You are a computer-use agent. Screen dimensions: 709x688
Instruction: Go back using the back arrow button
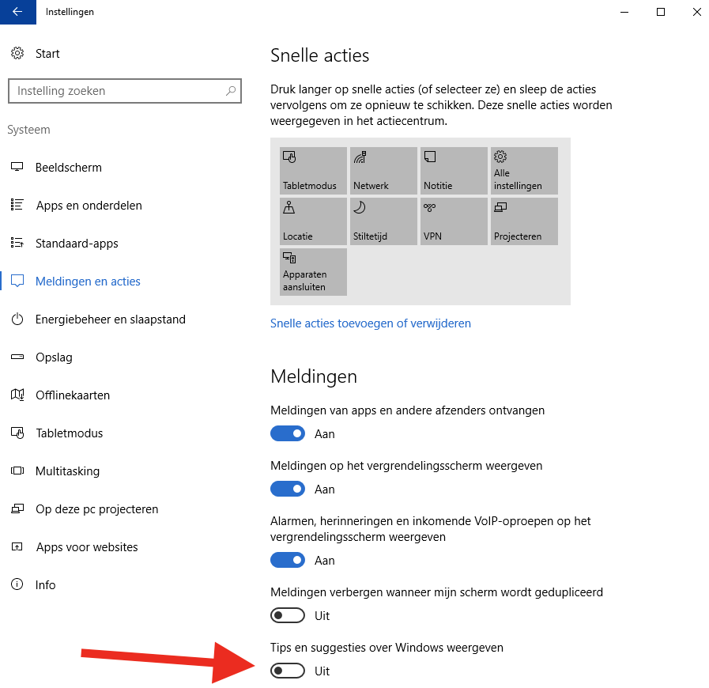click(18, 12)
